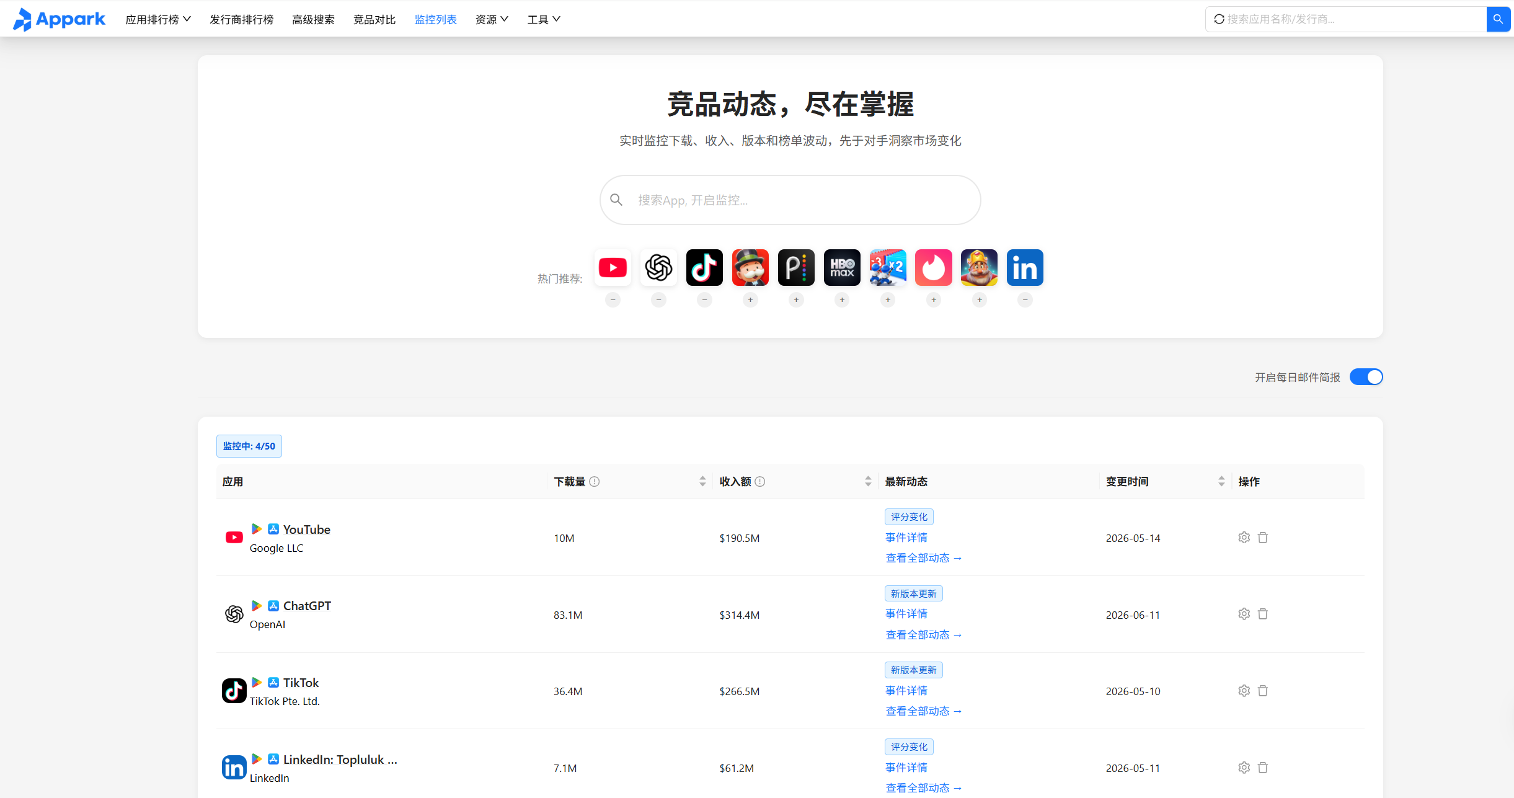The height and width of the screenshot is (798, 1514).
Task: Expand the 应用排行榜 dropdown menu
Action: coord(158,20)
